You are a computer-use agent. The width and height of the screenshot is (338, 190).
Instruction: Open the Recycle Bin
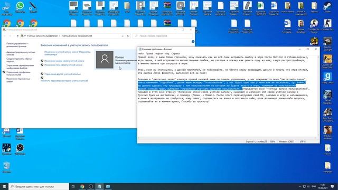pos(6,167)
